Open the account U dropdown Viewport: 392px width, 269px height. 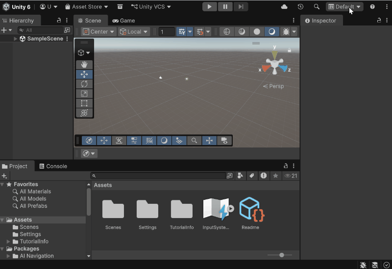pyautogui.click(x=49, y=7)
